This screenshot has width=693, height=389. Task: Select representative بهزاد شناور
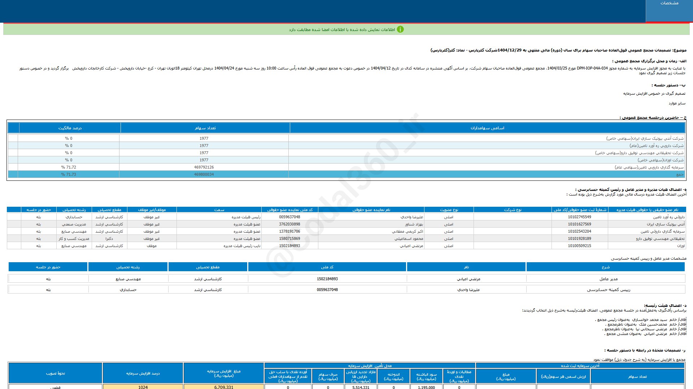(x=414, y=224)
